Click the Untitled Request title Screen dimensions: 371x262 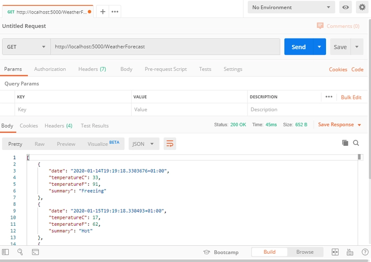point(24,26)
